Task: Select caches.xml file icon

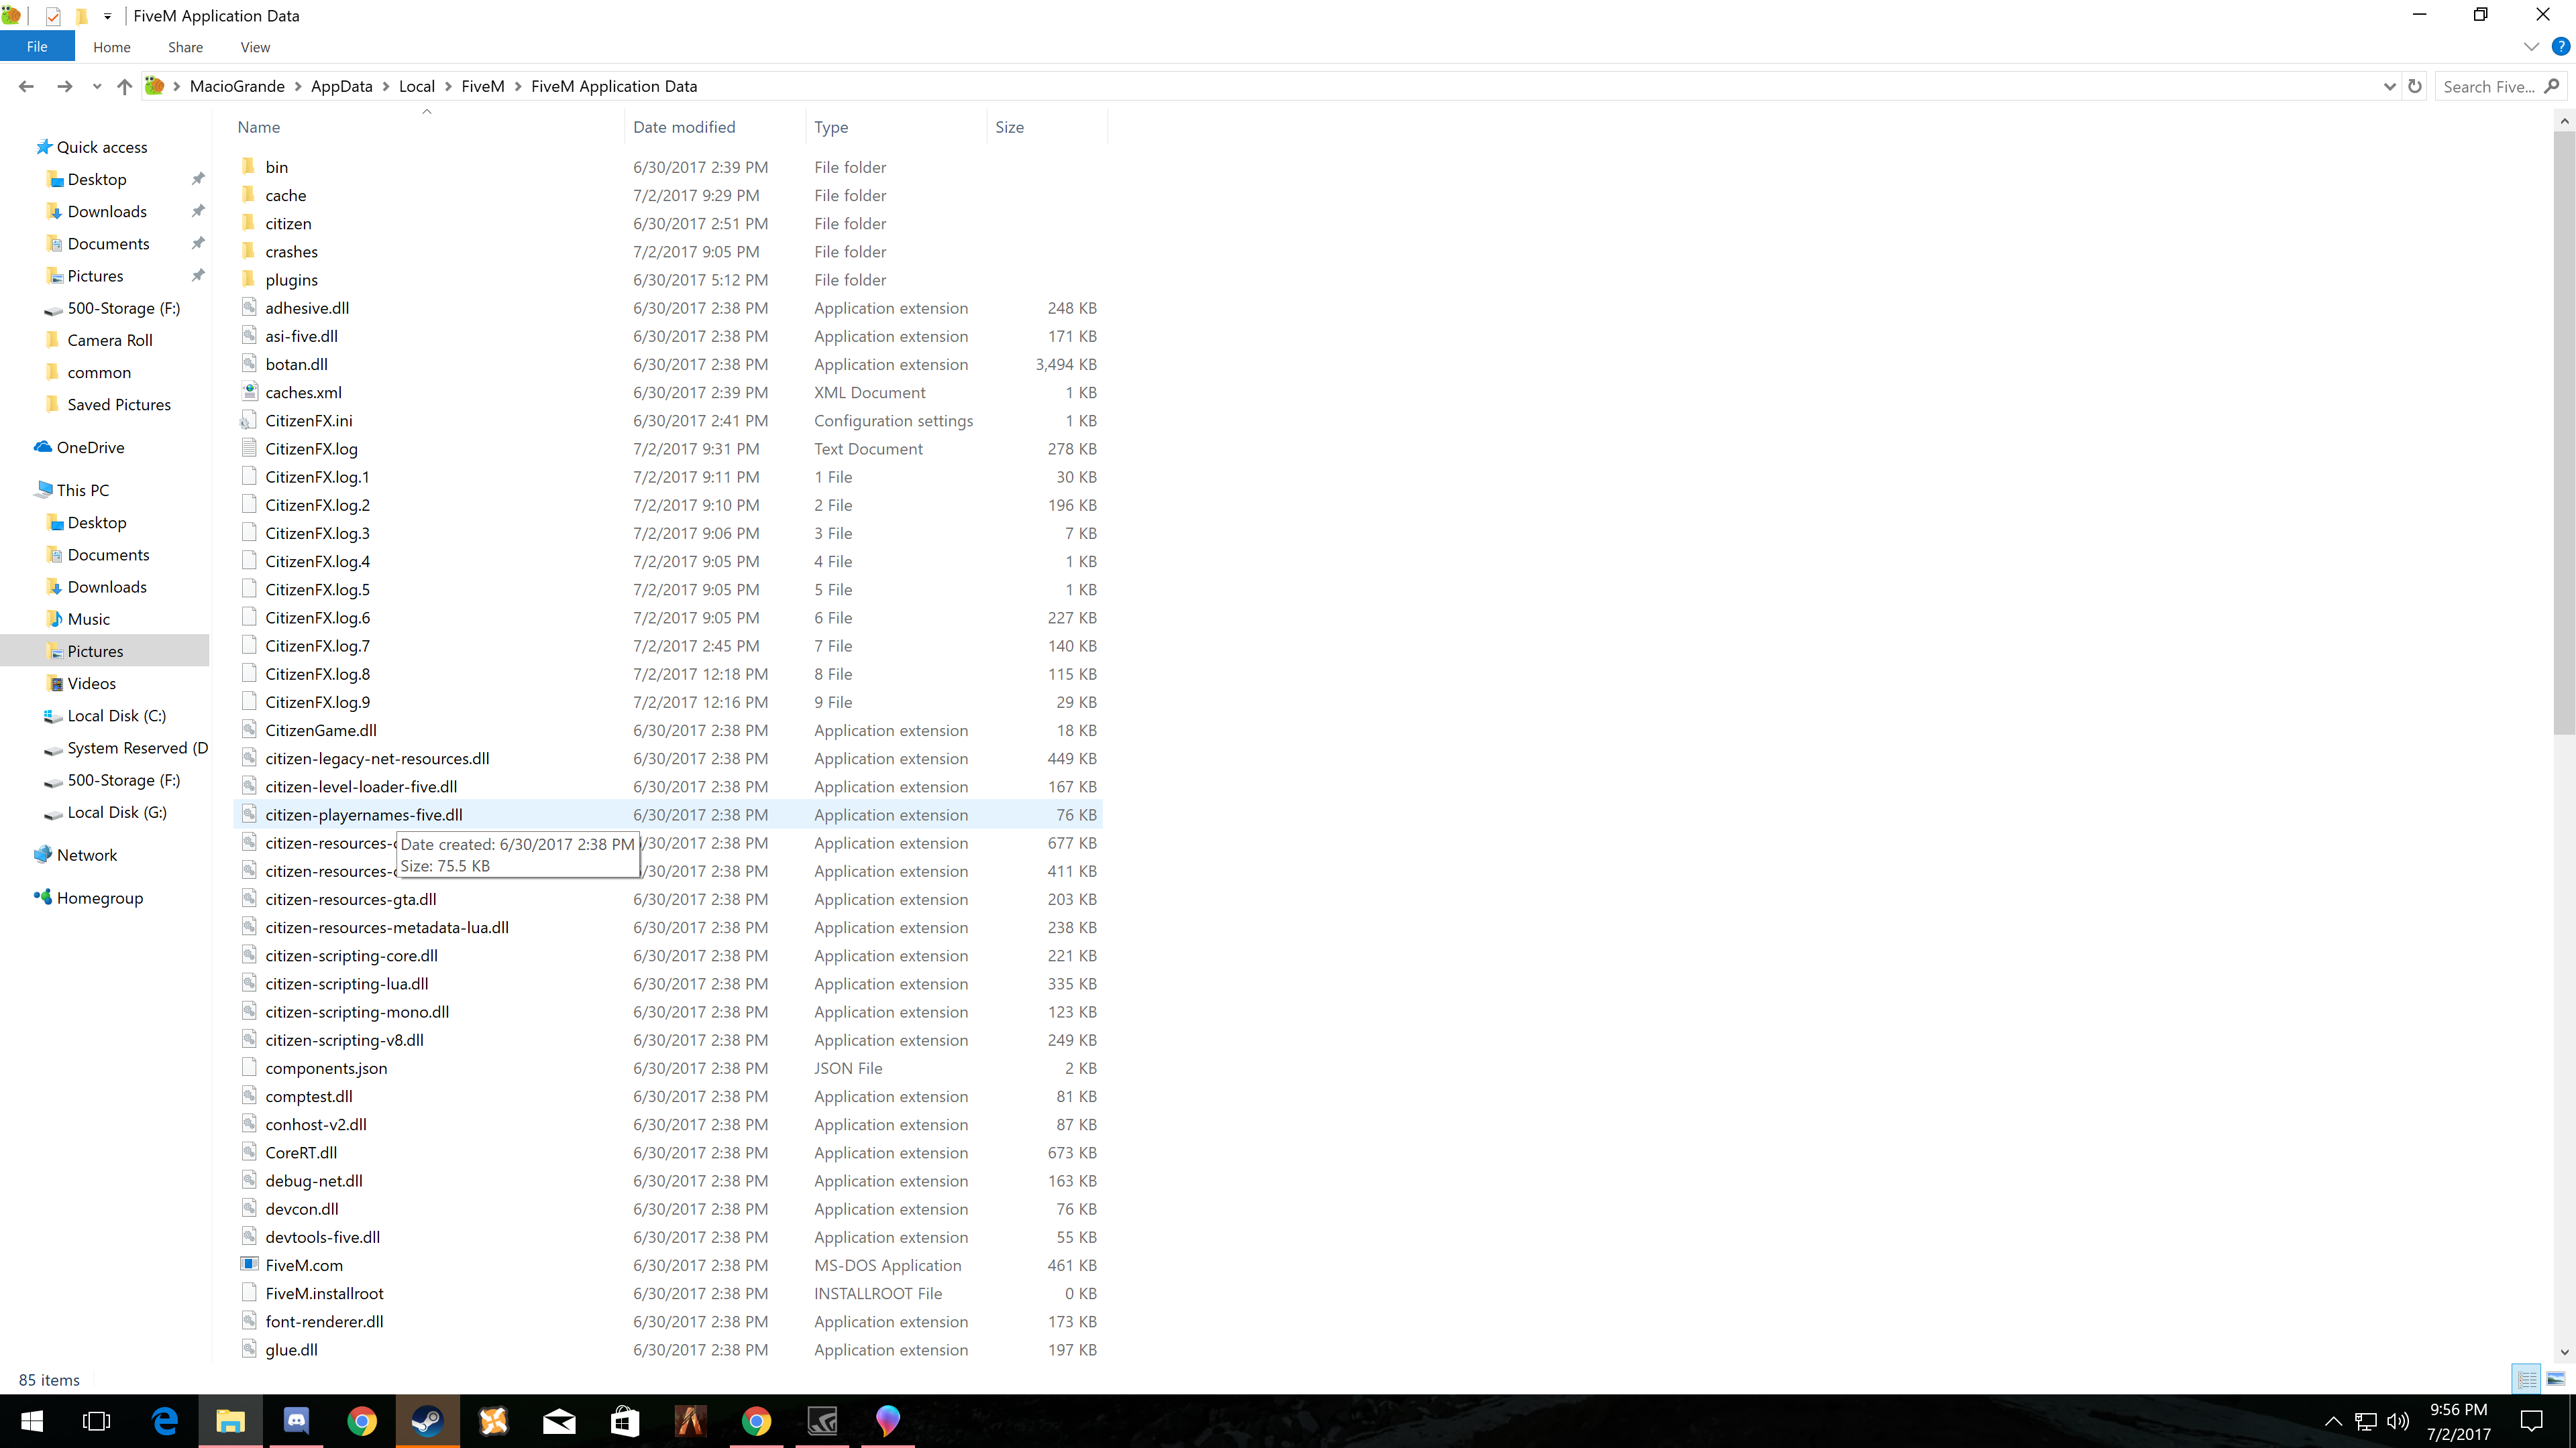Action: [x=249, y=391]
